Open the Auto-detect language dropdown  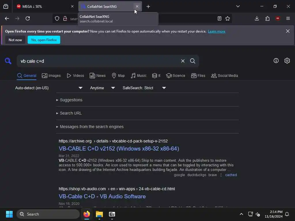tap(49, 88)
